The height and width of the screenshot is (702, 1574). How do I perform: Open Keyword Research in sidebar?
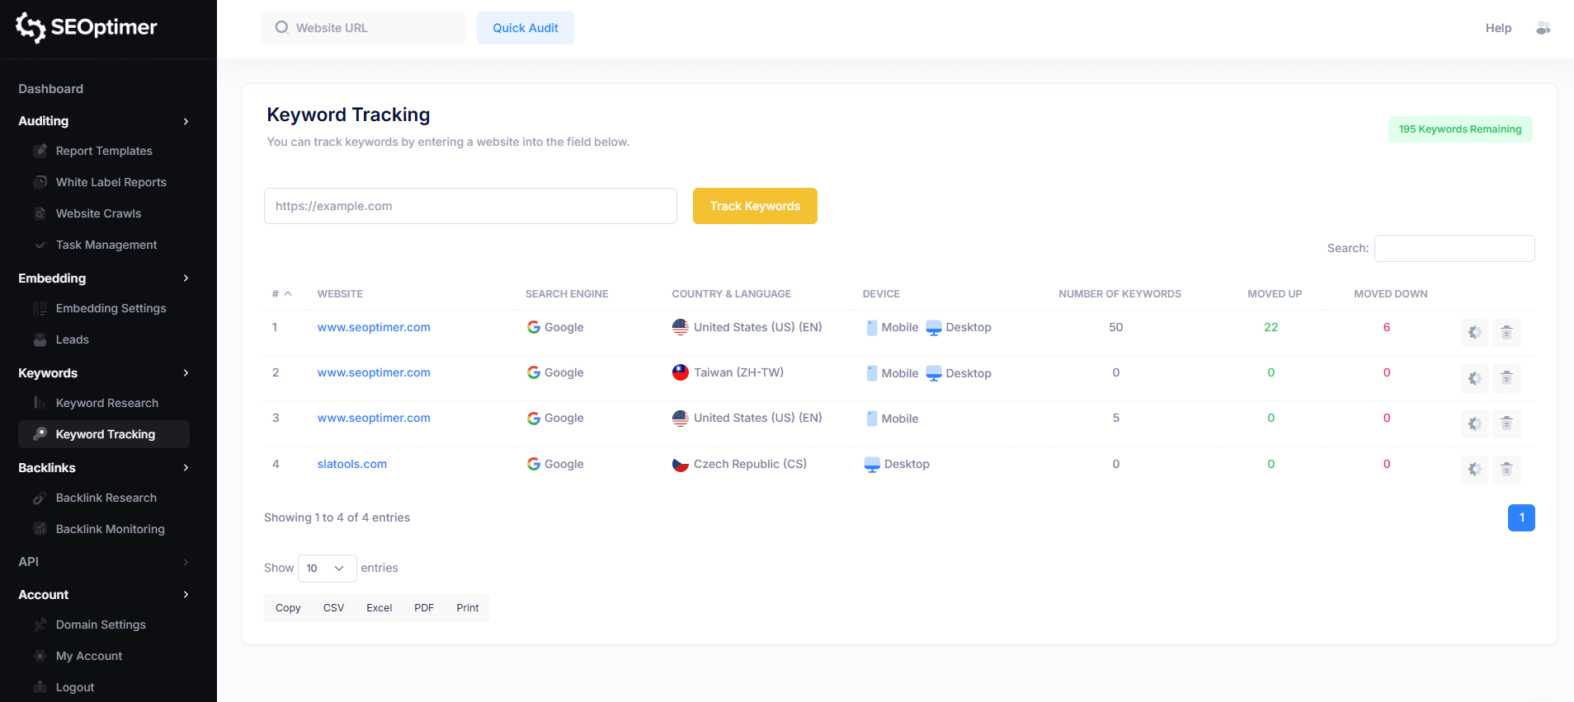click(106, 403)
